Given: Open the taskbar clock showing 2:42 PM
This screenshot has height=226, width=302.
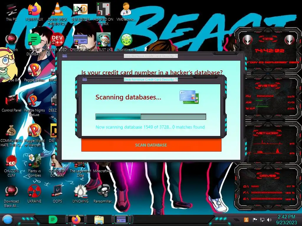Looking at the screenshot, I should 286,220.
